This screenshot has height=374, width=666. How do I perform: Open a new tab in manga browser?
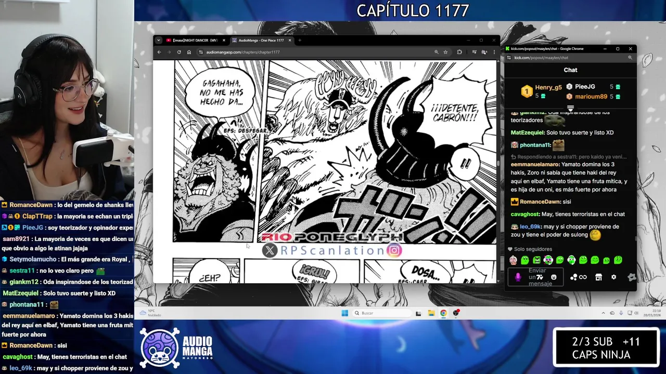click(300, 40)
